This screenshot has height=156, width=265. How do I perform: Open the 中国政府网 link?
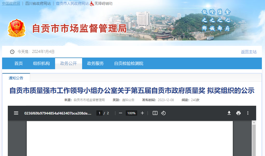click(11, 4)
